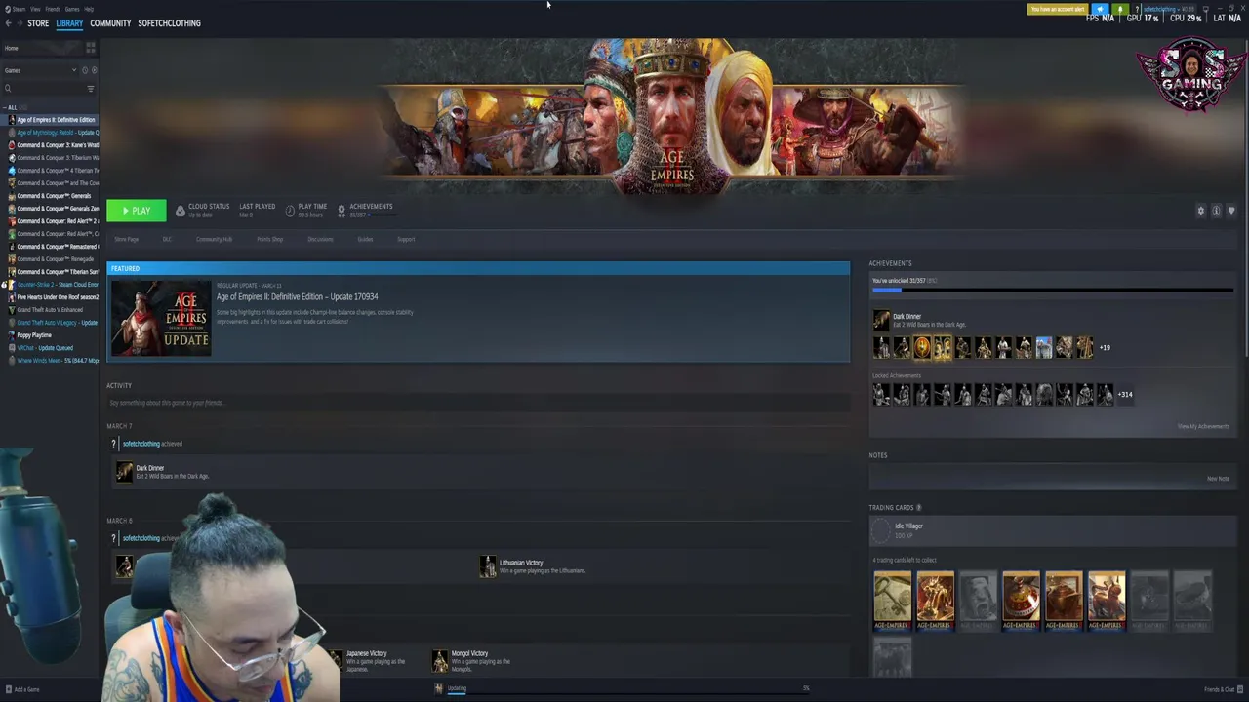Image resolution: width=1249 pixels, height=702 pixels.
Task: Add game to favorites heart icon
Action: tap(1231, 211)
